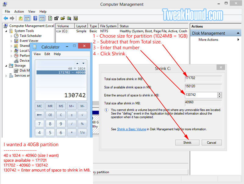
Task: Select the (C:) volume row
Action: (x=122, y=31)
